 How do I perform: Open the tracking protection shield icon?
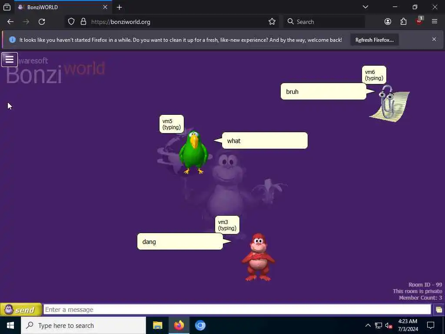click(71, 22)
